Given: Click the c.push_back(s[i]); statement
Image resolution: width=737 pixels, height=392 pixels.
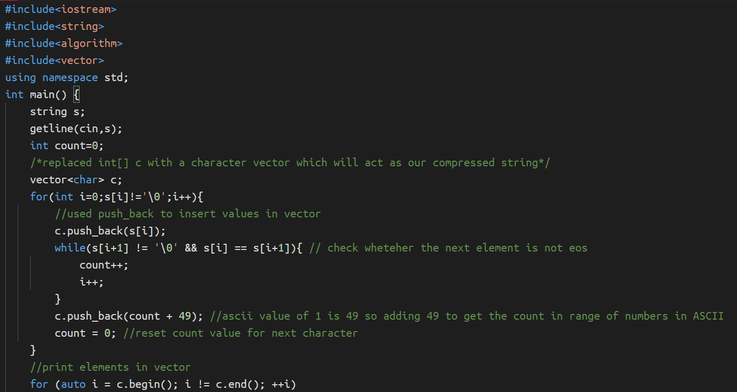Looking at the screenshot, I should [110, 231].
